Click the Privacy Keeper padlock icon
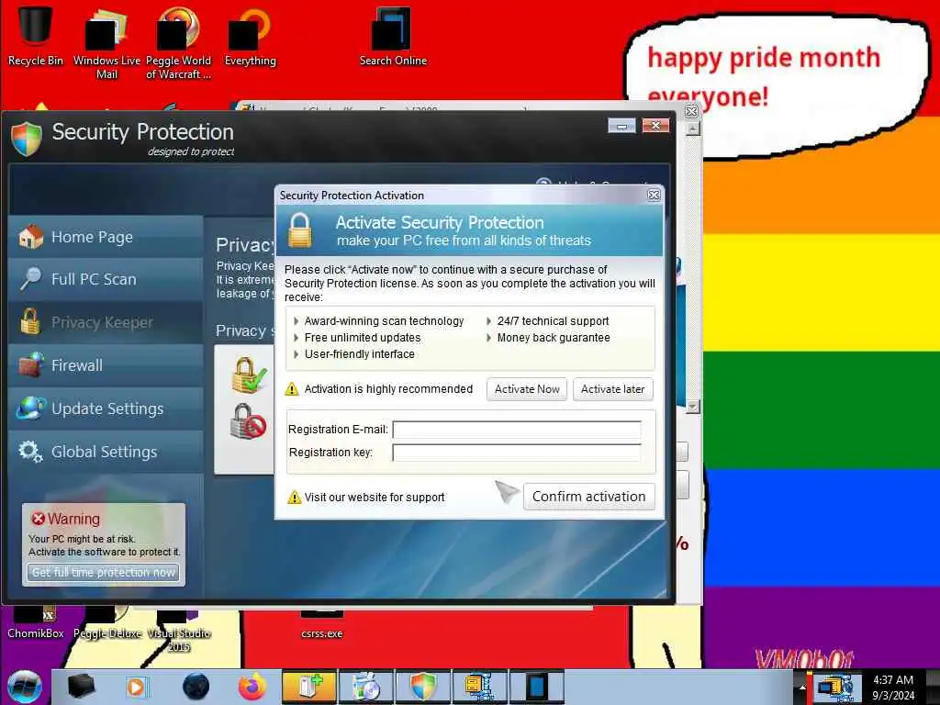940x705 pixels. click(x=30, y=321)
